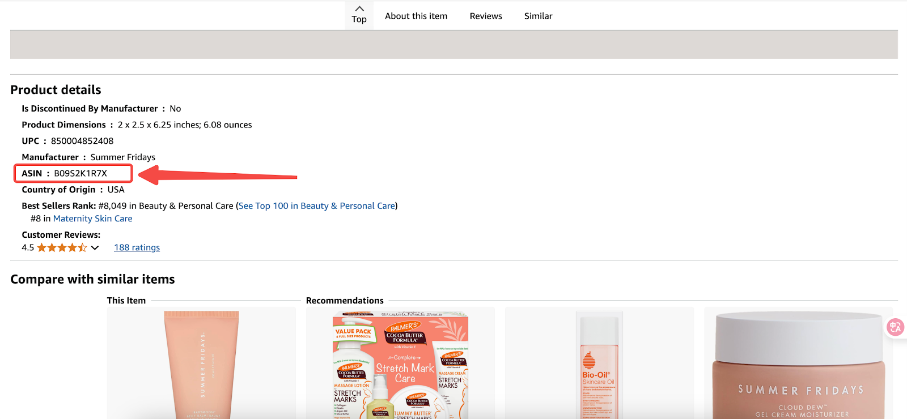Switch to the Reviews tab

tap(486, 16)
